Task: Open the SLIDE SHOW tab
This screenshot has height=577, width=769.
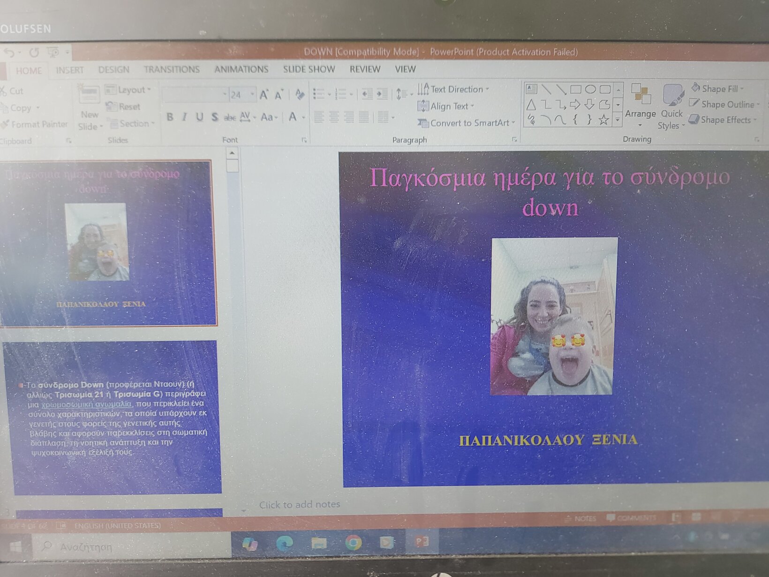Action: tap(309, 69)
